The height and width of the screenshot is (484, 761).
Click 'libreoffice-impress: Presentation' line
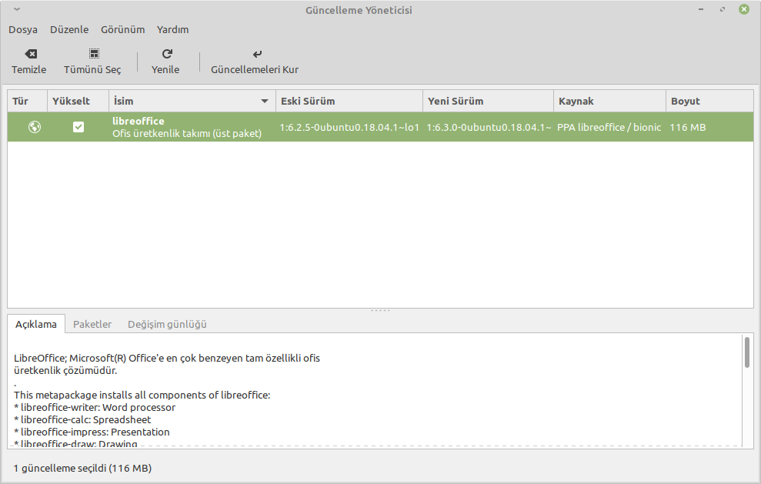coord(92,432)
